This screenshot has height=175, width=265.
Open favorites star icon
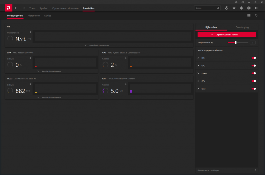click(234, 8)
